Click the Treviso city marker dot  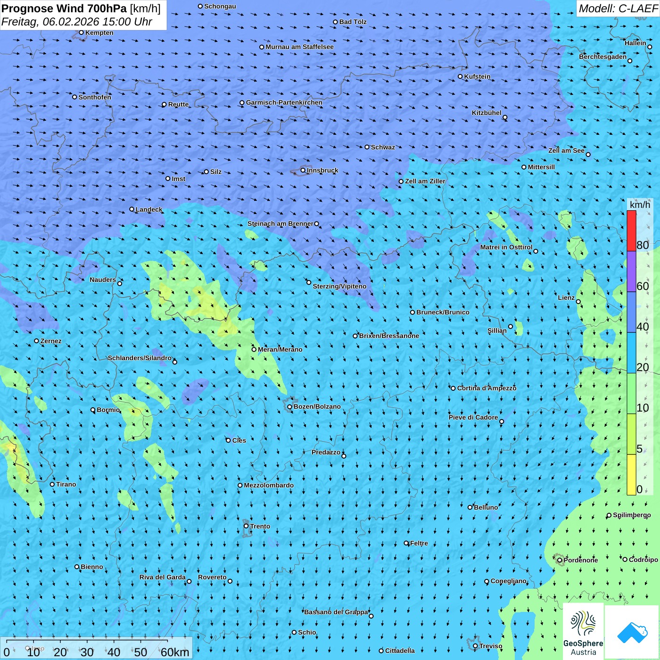tap(475, 646)
